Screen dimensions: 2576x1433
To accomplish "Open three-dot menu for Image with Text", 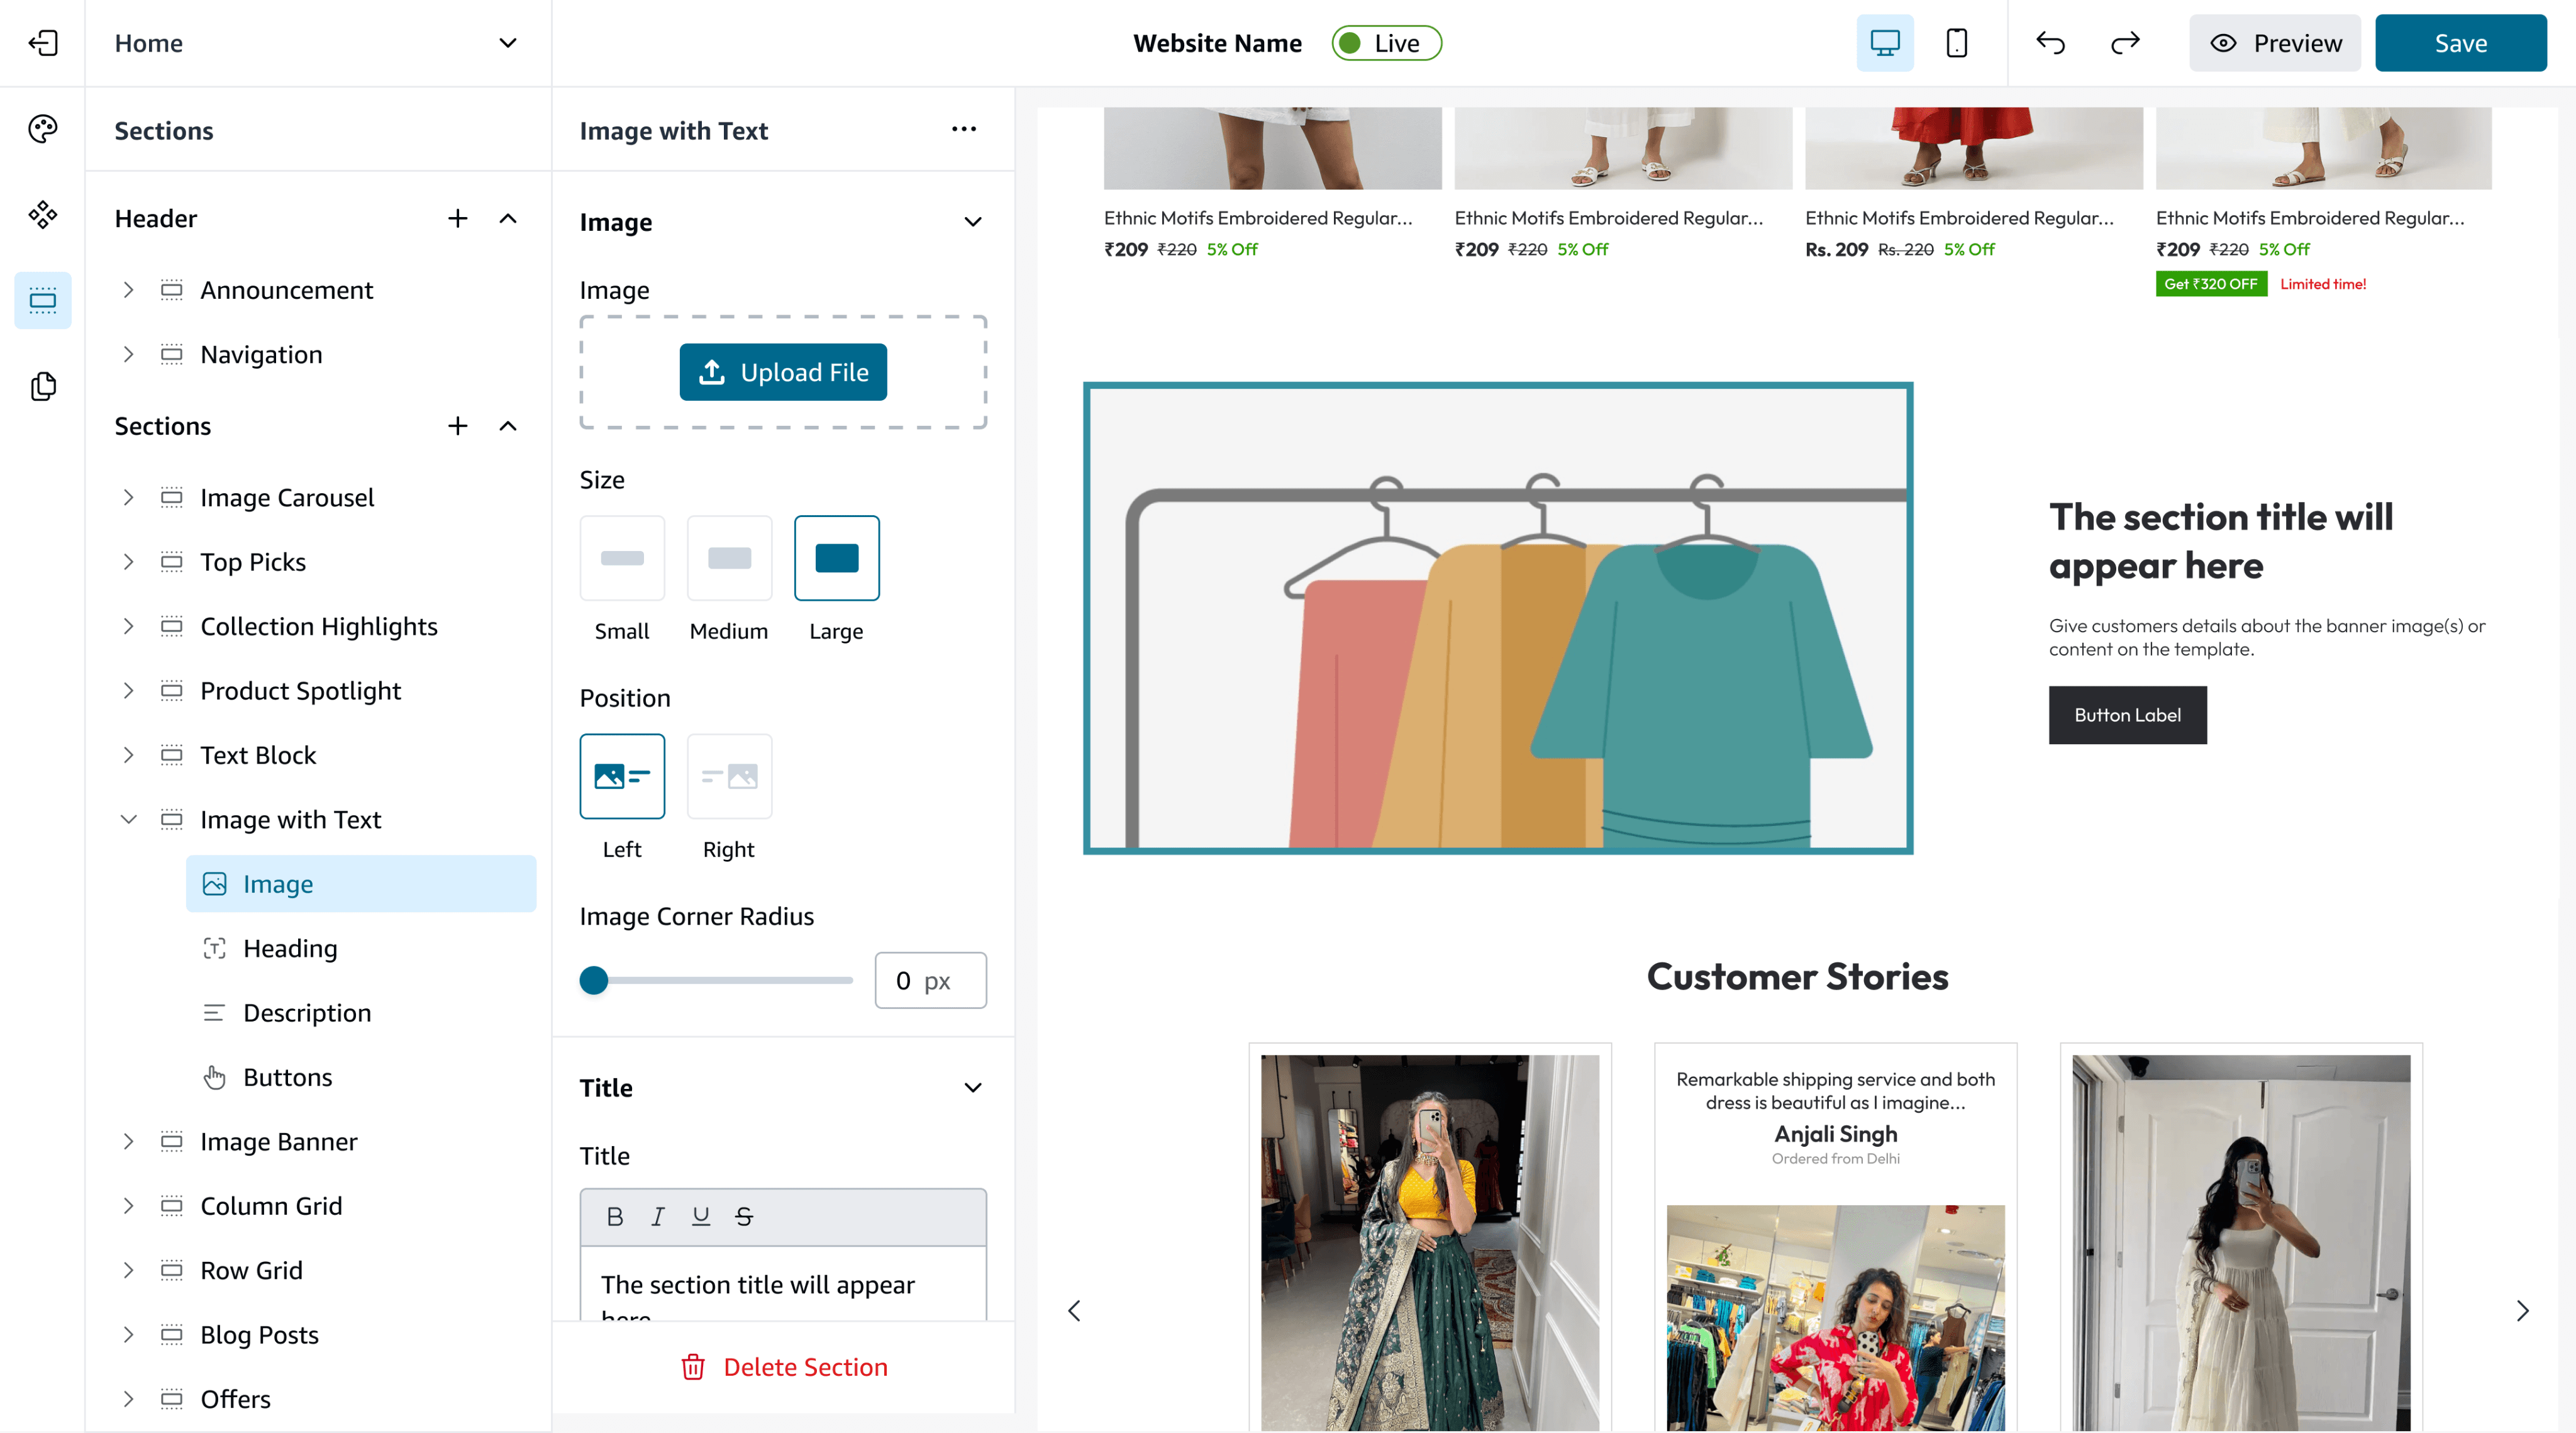I will coord(963,129).
